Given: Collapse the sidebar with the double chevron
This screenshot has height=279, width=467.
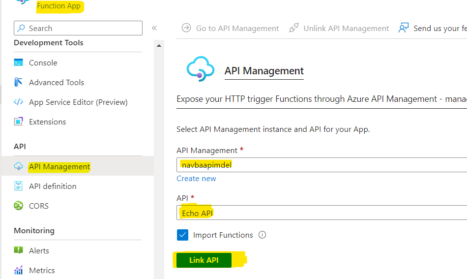Looking at the screenshot, I should pyautogui.click(x=154, y=28).
